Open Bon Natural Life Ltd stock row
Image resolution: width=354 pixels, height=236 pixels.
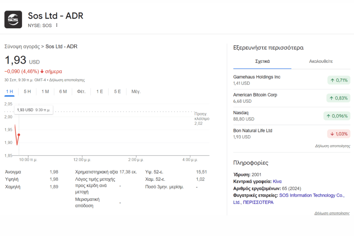coord(292,134)
